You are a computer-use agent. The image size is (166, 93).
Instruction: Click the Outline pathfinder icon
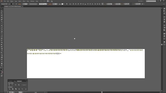pos(22,89)
